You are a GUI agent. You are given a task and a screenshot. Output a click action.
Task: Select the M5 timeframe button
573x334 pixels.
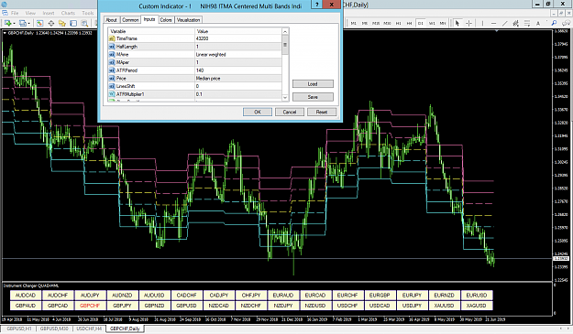coord(364,24)
